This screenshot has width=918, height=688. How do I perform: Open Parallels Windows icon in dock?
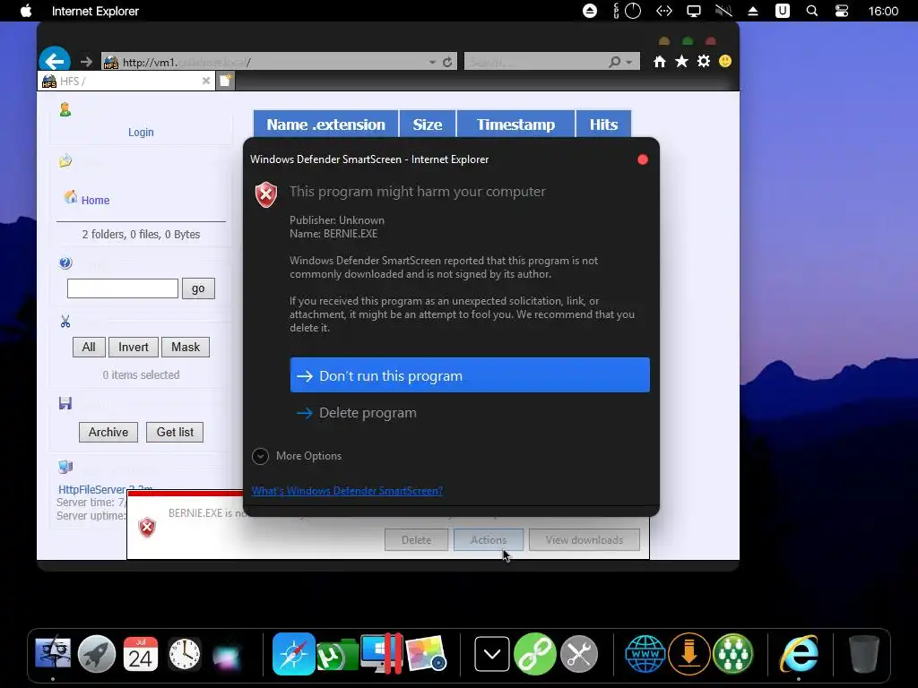381,653
